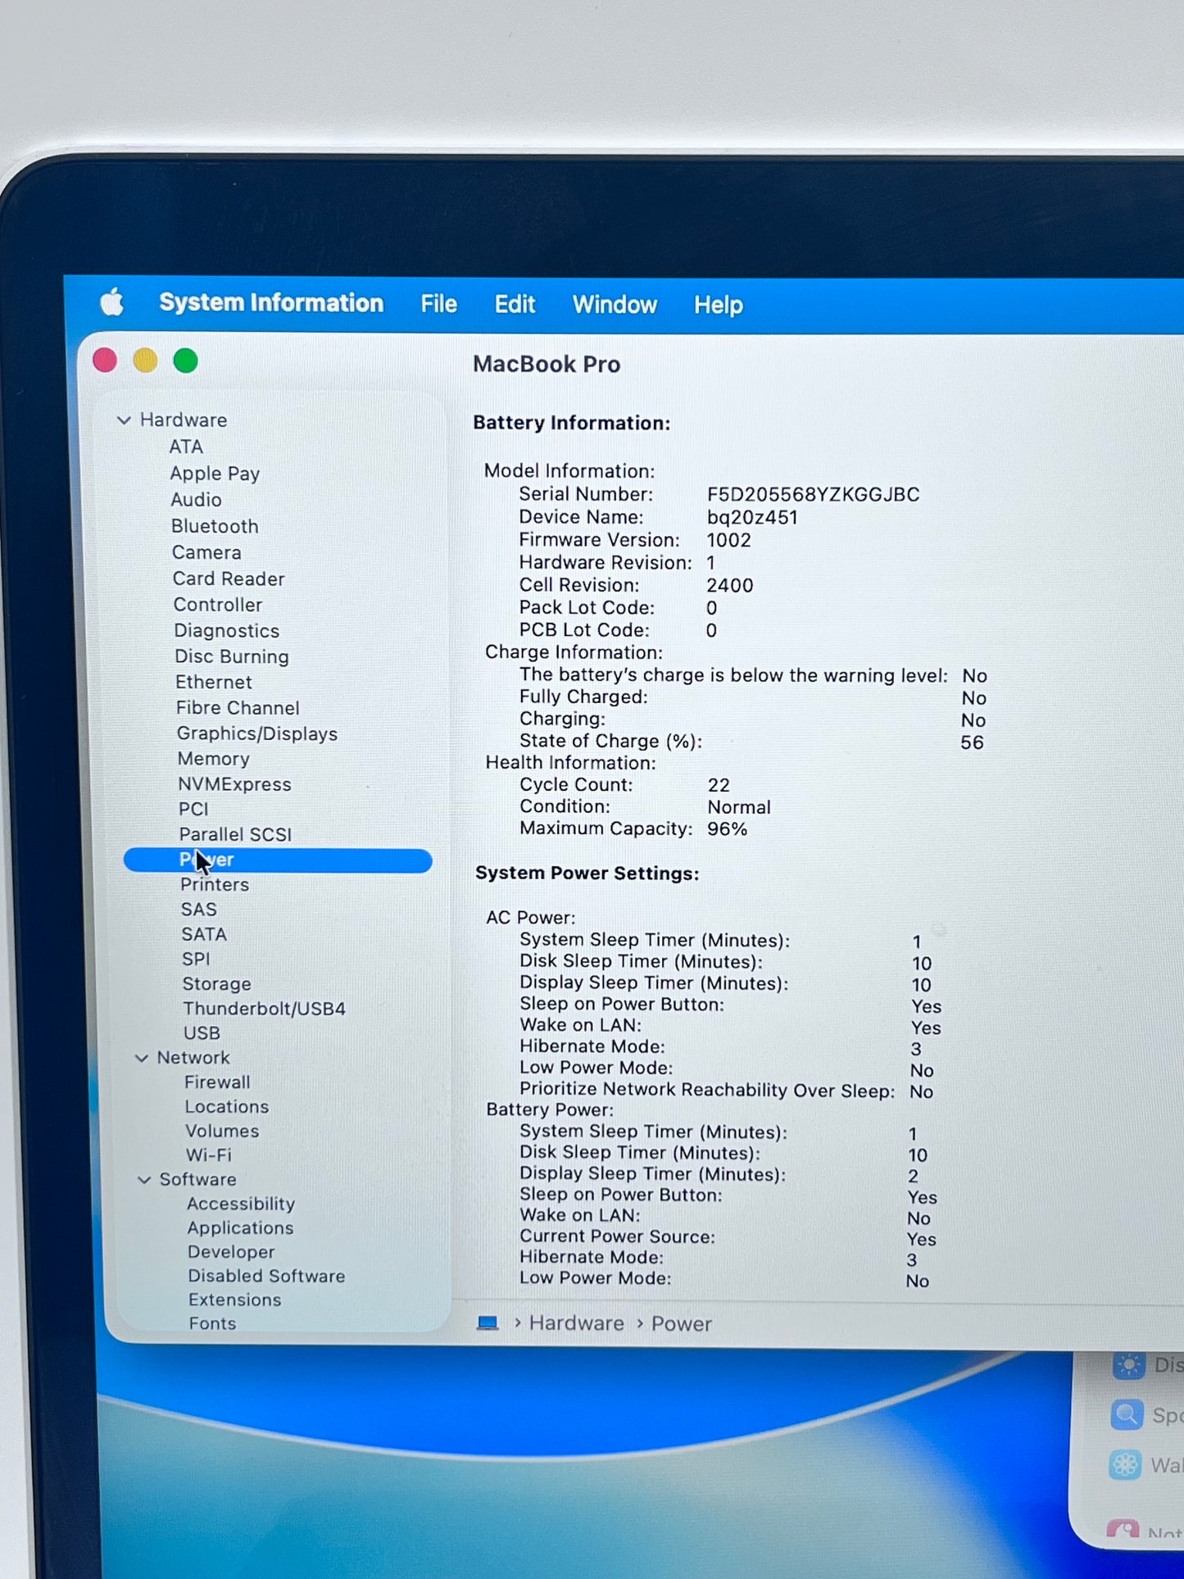Select Audio in the sidebar
This screenshot has height=1579, width=1184.
click(x=196, y=500)
